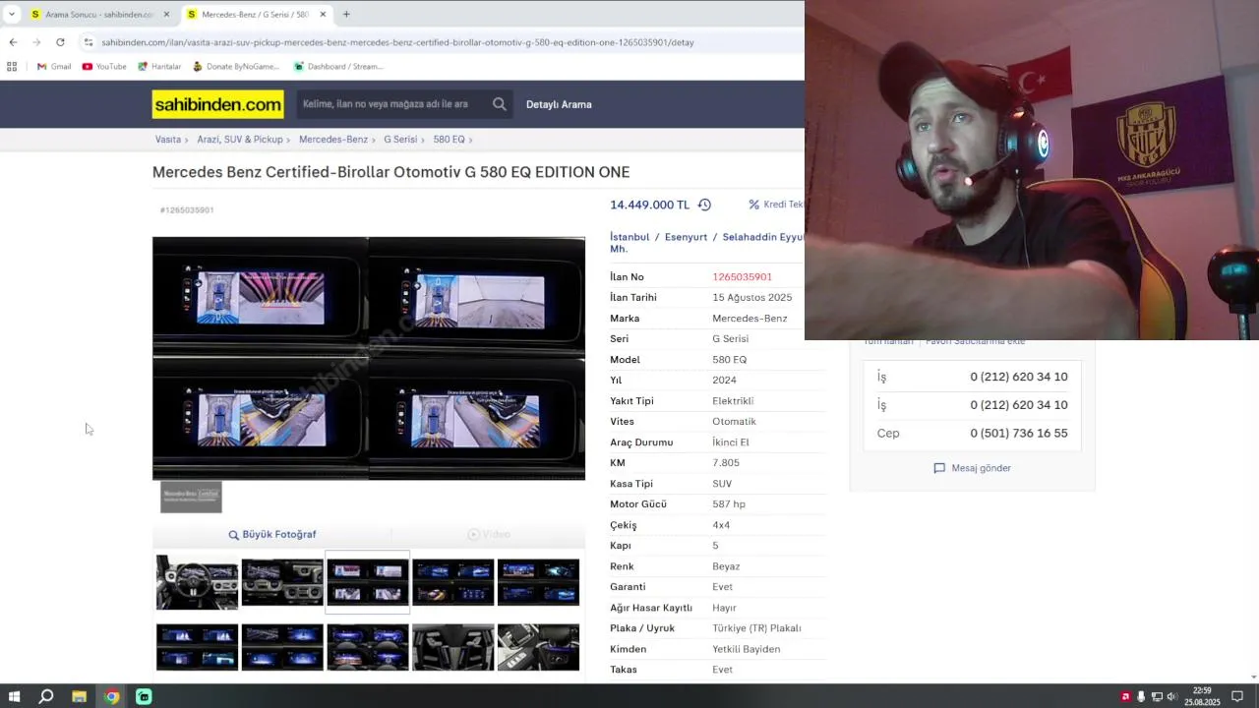Click the search magnifier icon
The height and width of the screenshot is (708, 1259).
point(500,104)
